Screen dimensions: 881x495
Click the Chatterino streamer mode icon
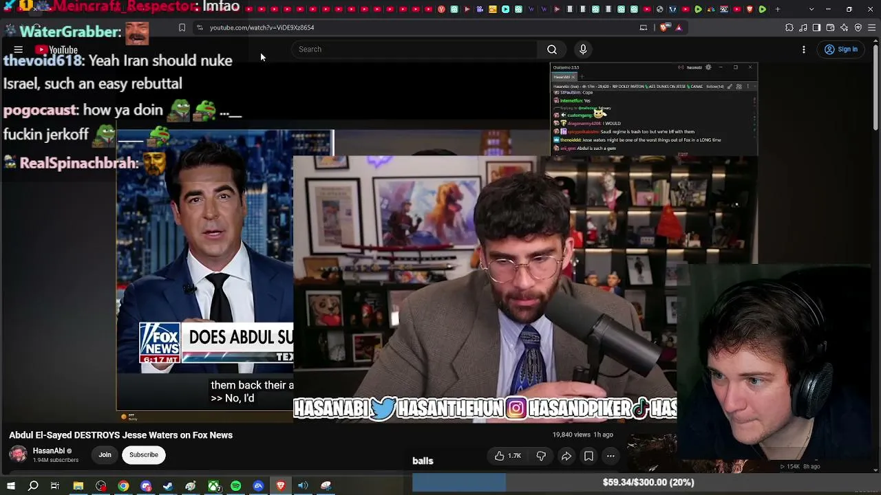pos(681,67)
